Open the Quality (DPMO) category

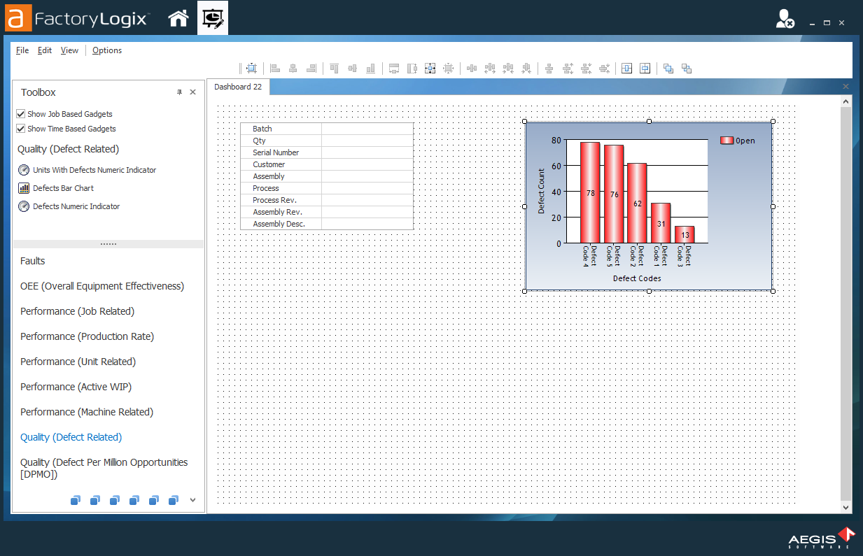click(x=104, y=468)
